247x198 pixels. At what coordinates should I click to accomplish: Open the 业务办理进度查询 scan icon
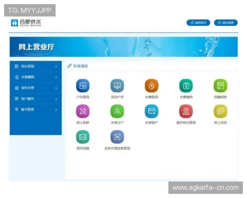point(117,137)
